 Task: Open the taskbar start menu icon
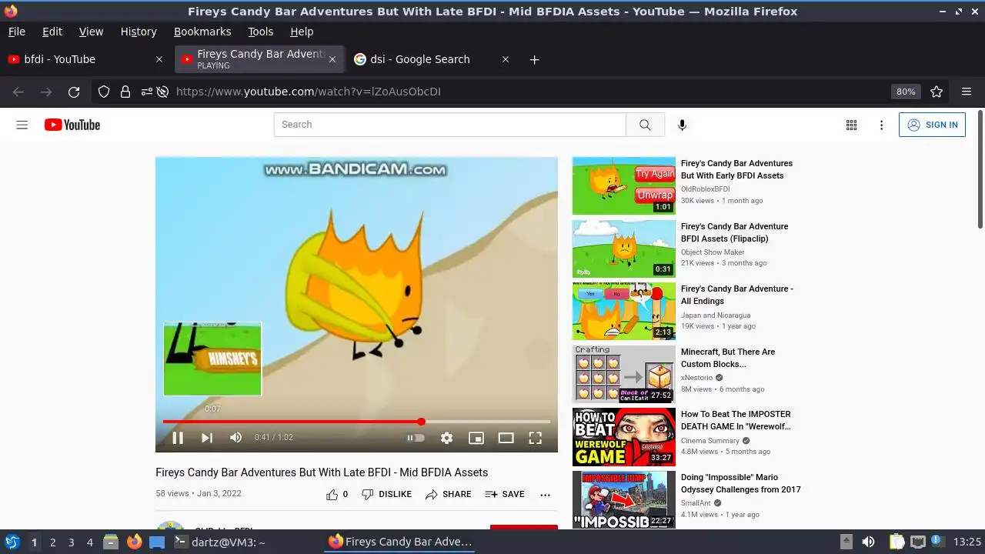tap(12, 542)
